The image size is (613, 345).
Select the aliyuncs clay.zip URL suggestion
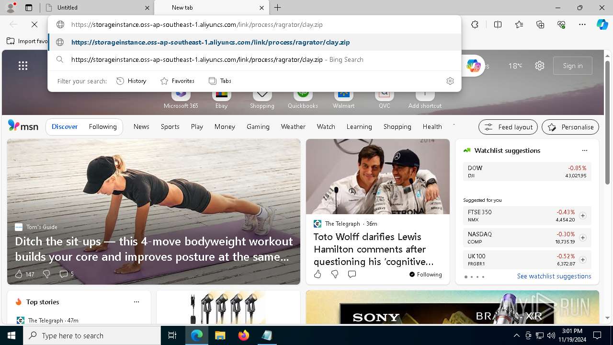pos(254,42)
